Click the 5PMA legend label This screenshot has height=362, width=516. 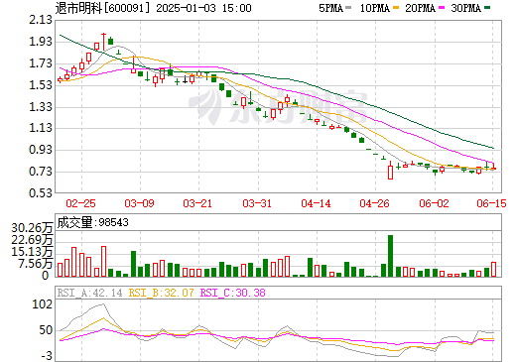(330, 8)
